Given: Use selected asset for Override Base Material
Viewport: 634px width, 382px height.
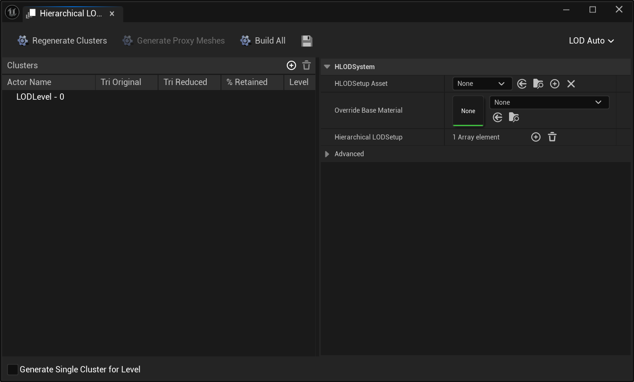Looking at the screenshot, I should (498, 117).
